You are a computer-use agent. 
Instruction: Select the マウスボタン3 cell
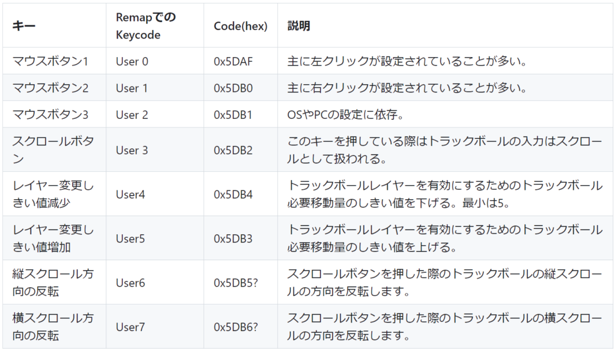coord(50,115)
